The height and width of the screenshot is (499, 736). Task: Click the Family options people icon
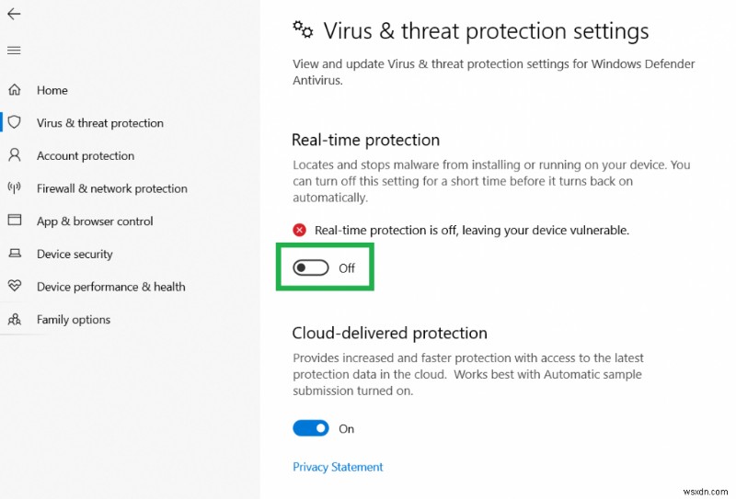(x=15, y=320)
